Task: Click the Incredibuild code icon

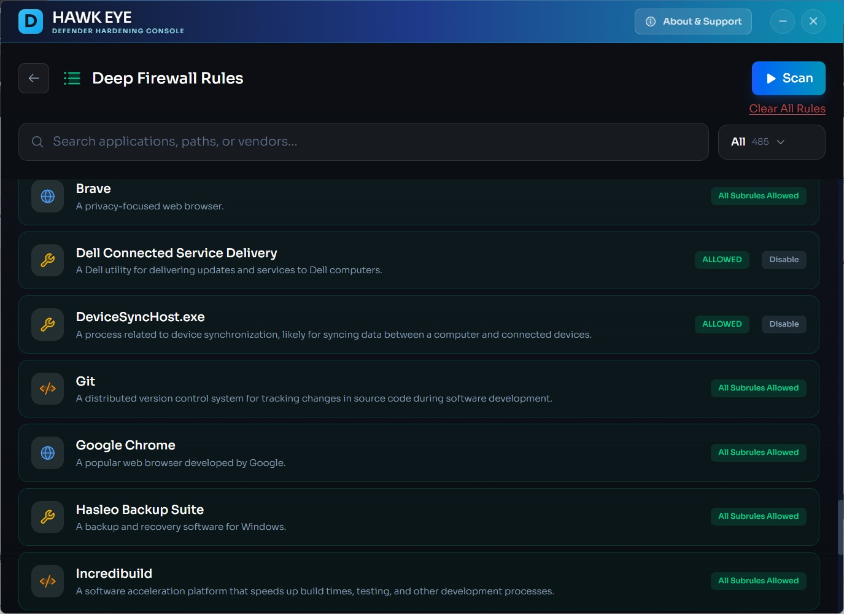Action: click(x=47, y=581)
